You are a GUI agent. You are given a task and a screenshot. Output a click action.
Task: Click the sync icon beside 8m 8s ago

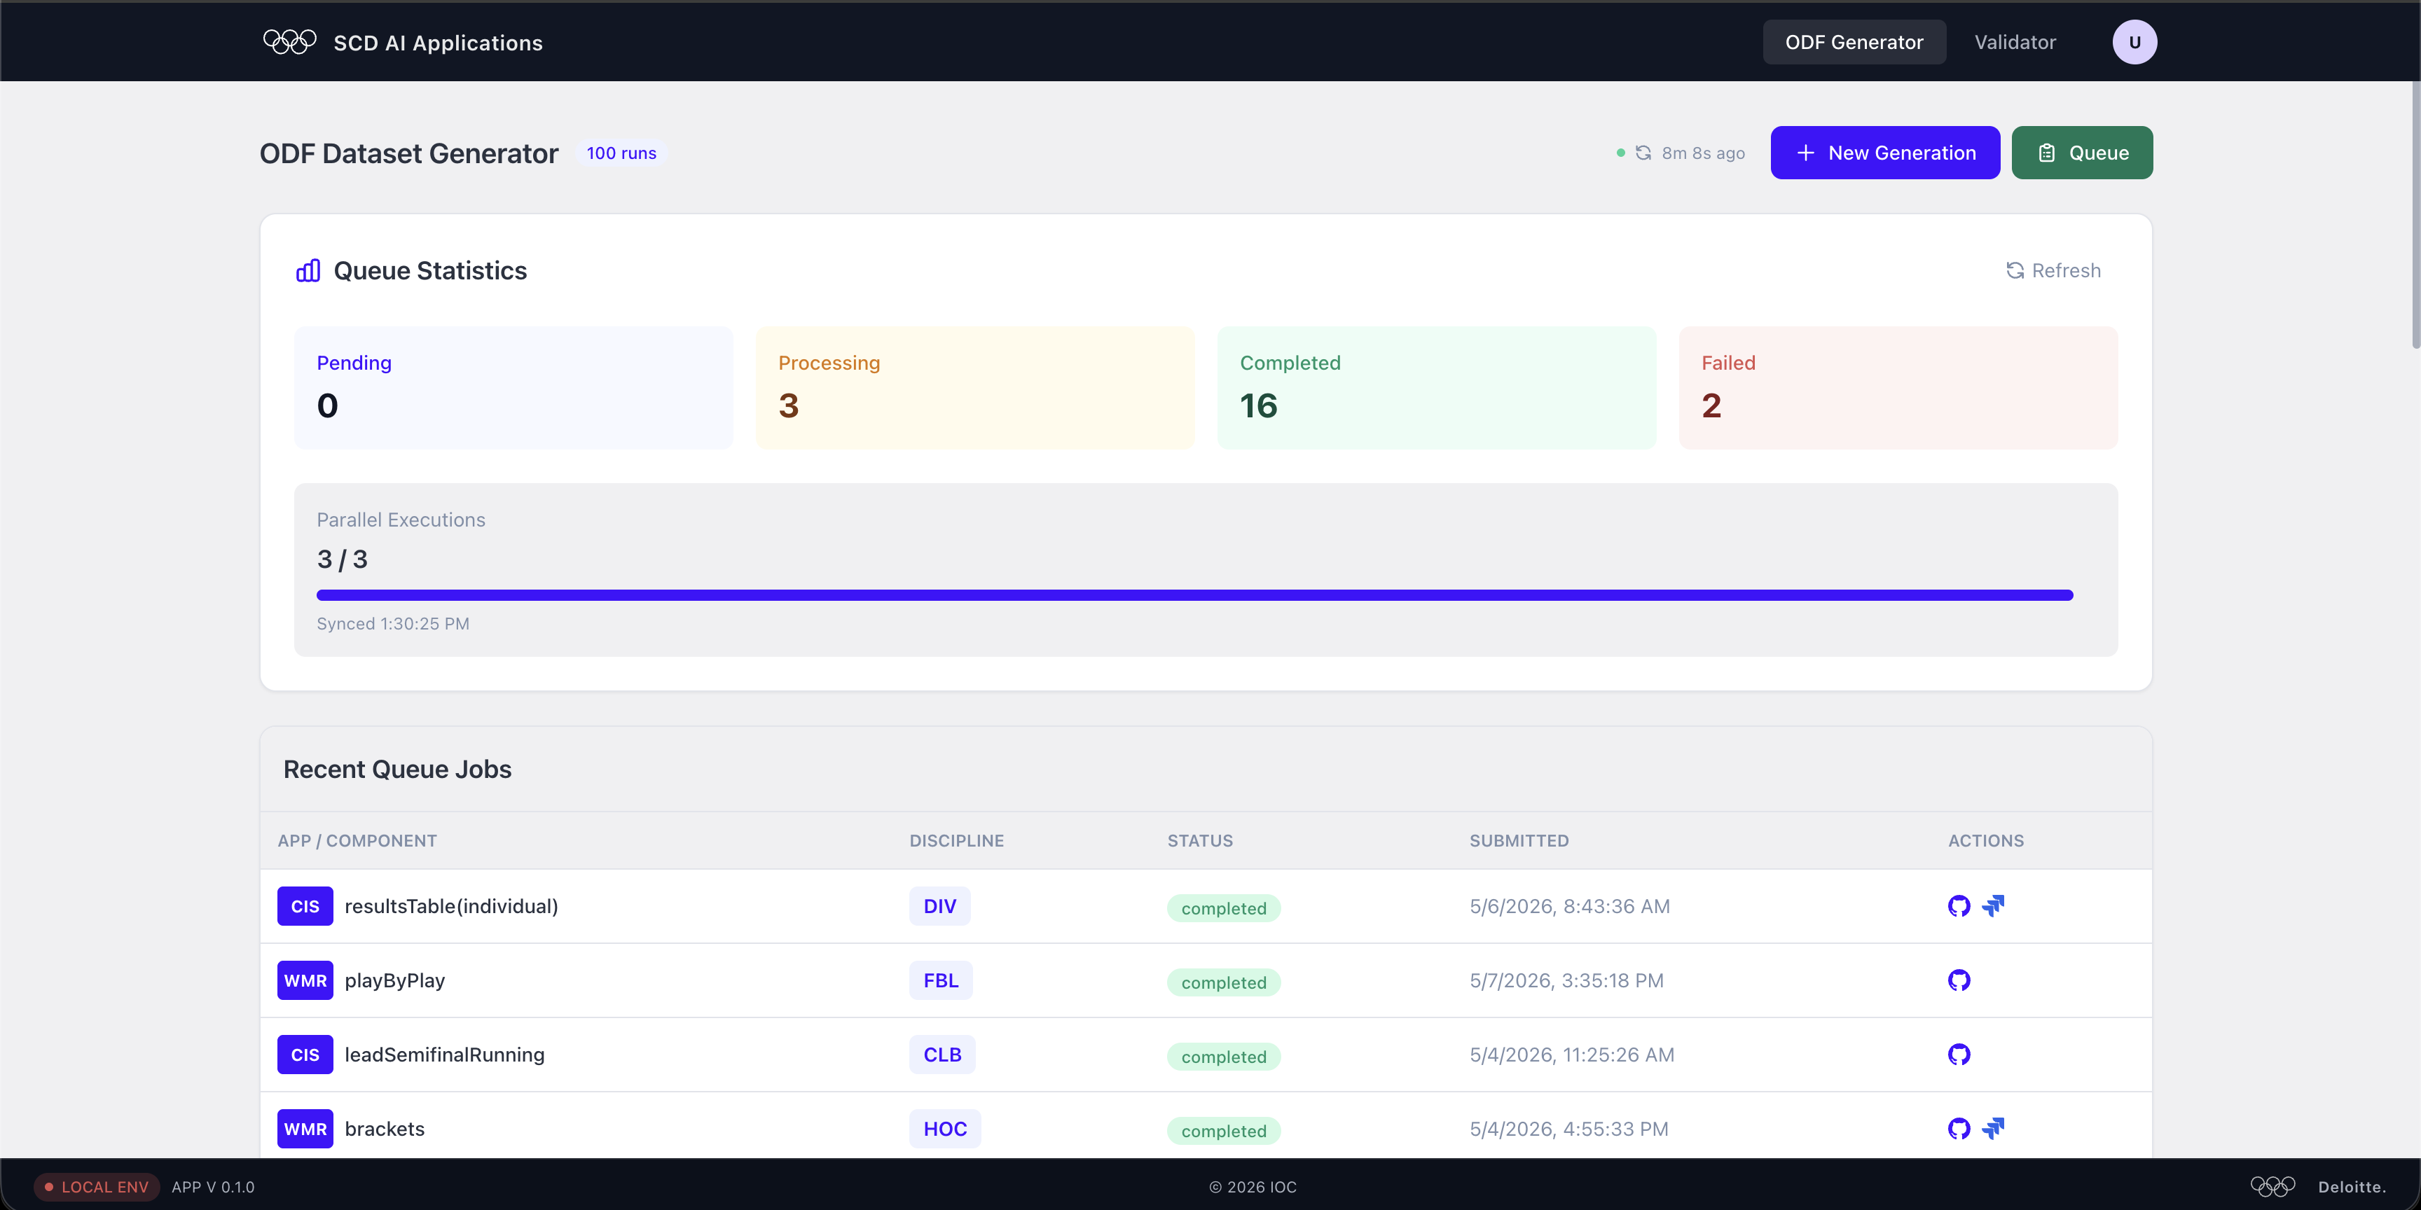coord(1643,153)
